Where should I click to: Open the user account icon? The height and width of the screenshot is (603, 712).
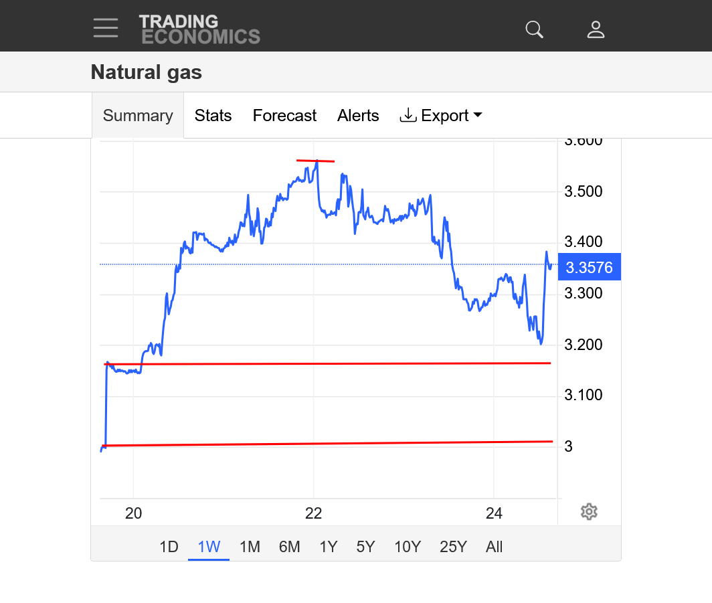(x=596, y=29)
